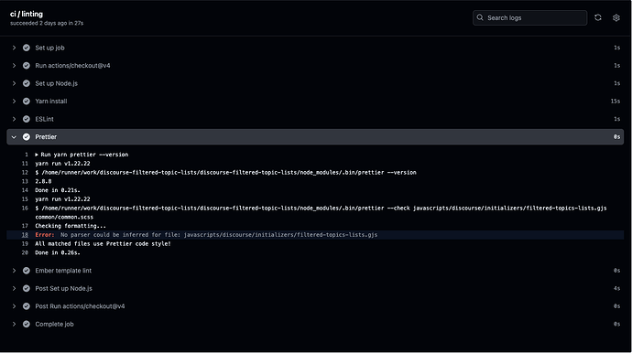The width and height of the screenshot is (632, 353).
Task: Click the 'No parser could be inferred' error message
Action: coord(219,235)
